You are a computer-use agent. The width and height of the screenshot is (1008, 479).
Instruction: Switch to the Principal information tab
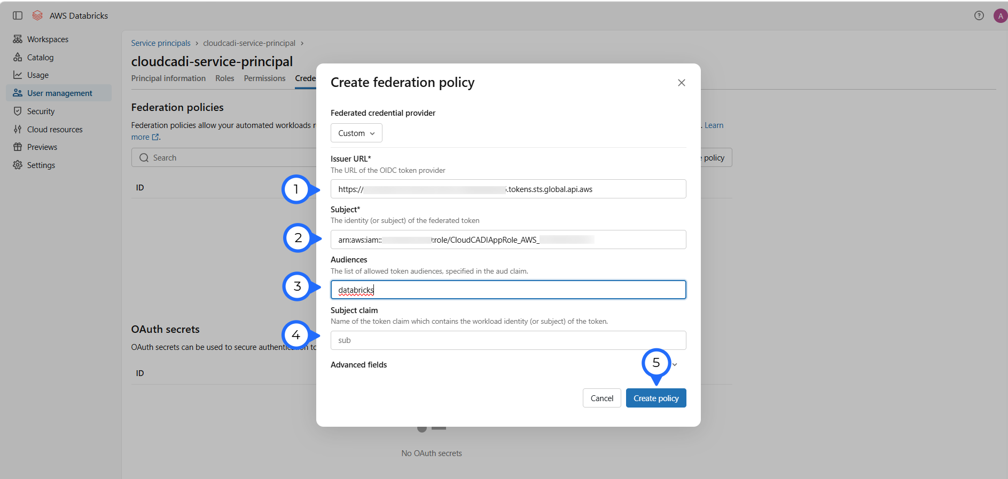168,78
